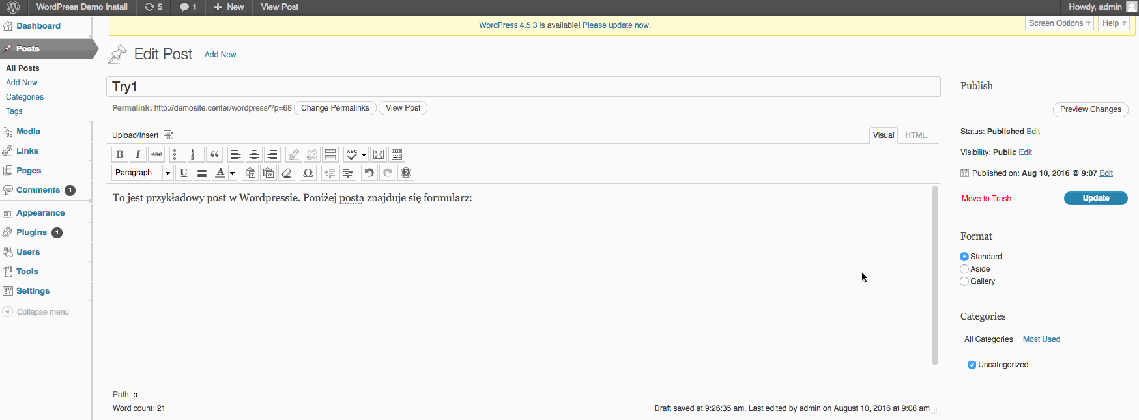Open Appearance in the sidebar
The height and width of the screenshot is (420, 1139).
[x=40, y=213]
